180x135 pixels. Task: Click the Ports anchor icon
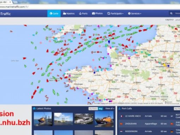80,13
